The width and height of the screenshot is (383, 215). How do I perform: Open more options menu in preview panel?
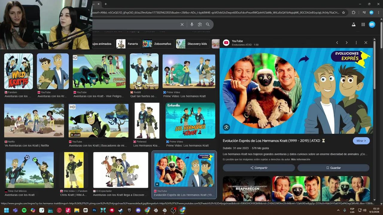(x=356, y=43)
